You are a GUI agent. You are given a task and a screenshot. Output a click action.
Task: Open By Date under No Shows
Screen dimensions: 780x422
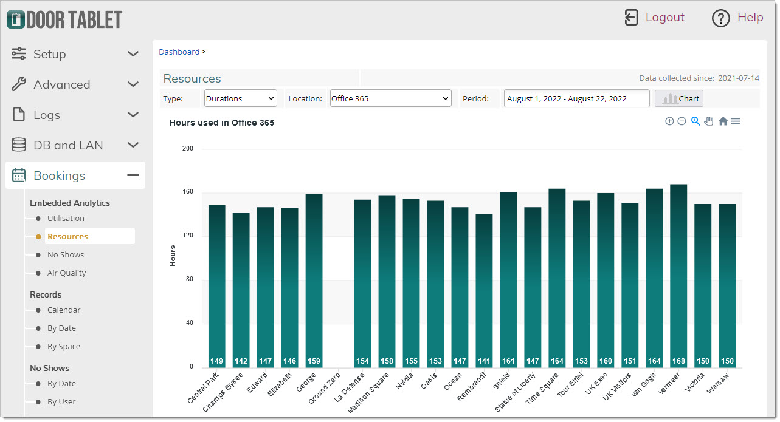coord(61,384)
